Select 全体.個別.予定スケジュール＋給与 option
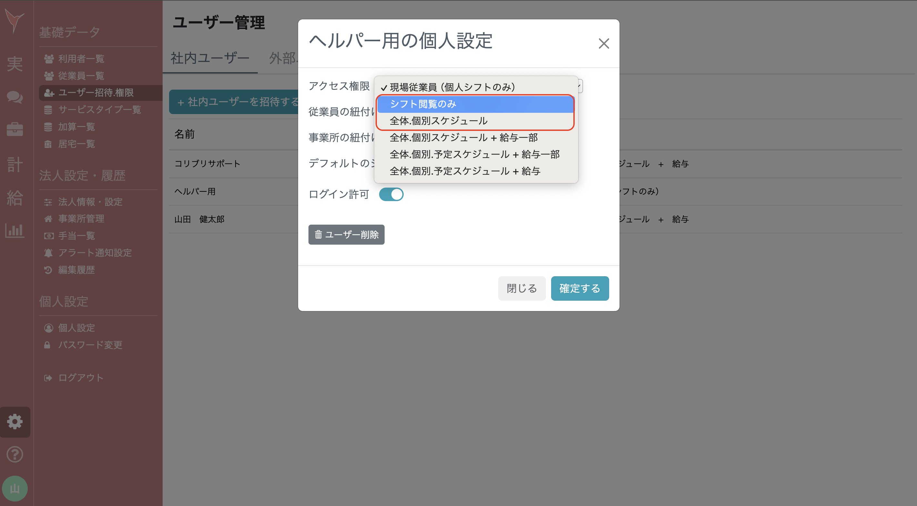Viewport: 917px width, 506px height. click(x=465, y=171)
